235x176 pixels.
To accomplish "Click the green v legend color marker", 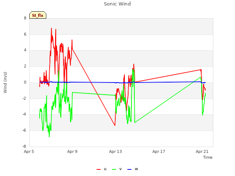I will pyautogui.click(x=114, y=169).
